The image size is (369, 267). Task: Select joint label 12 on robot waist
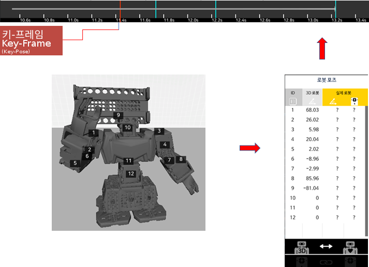pyautogui.click(x=131, y=174)
